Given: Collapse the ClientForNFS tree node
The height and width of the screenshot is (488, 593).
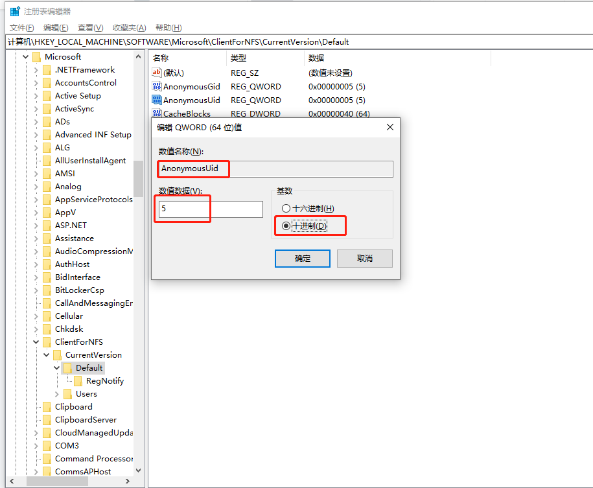Looking at the screenshot, I should pos(36,342).
